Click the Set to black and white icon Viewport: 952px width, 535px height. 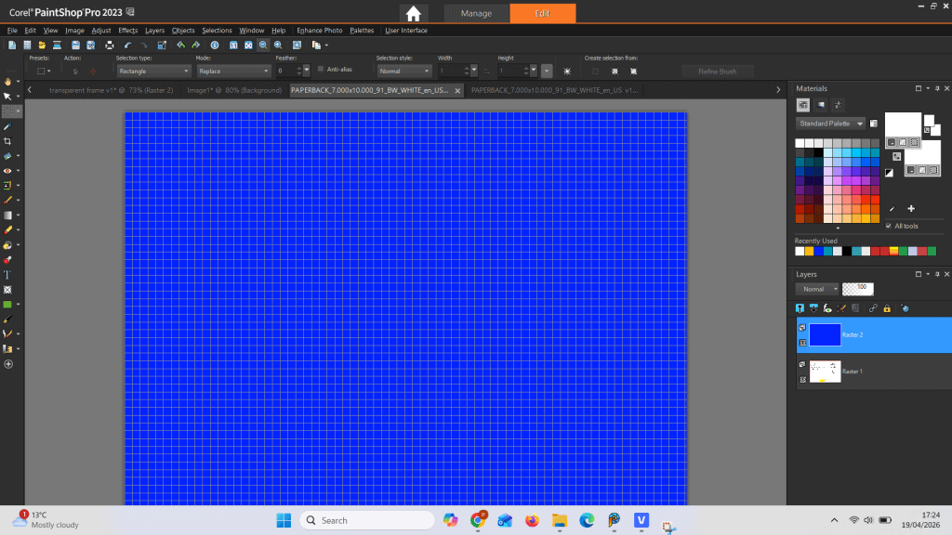coord(889,173)
